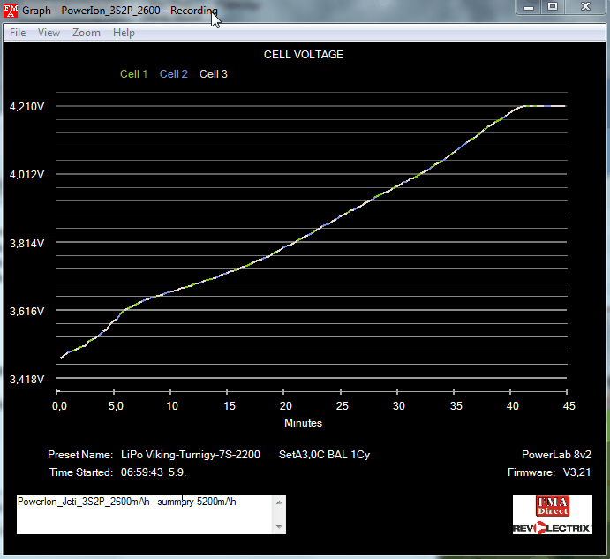Viewport: 610px width, 559px height.
Task: Click the 4,210V y-axis label
Action: pyautogui.click(x=26, y=107)
